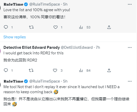Like the RDR2 tweet with 3 likes

[55, 70]
